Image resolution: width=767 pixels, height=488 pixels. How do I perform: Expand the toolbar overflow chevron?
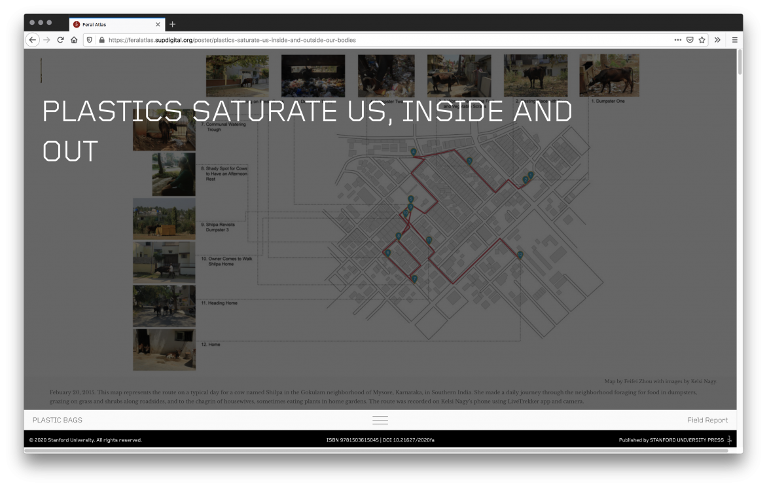point(717,39)
